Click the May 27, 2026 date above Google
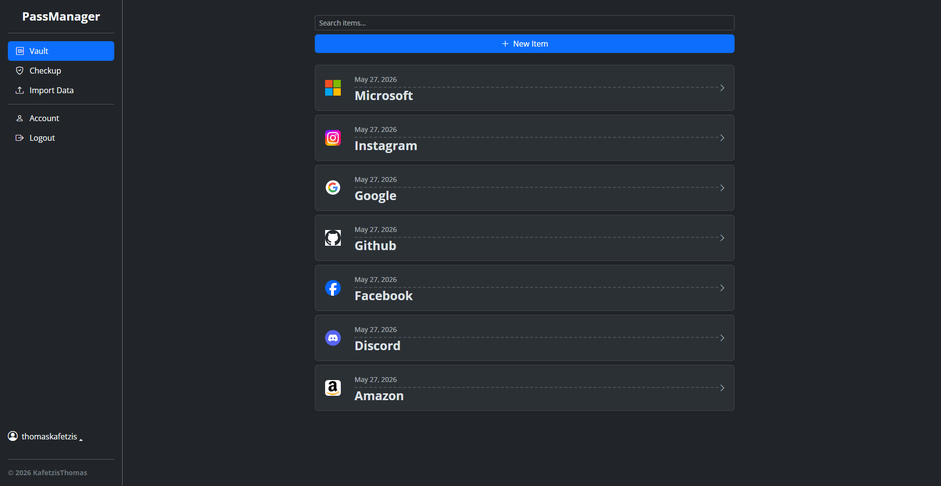 pos(376,179)
